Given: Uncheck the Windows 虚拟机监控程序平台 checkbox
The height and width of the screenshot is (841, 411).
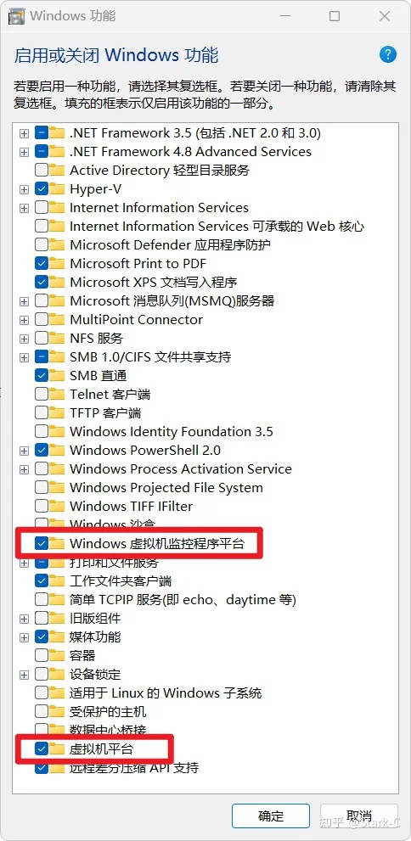Looking at the screenshot, I should (x=42, y=543).
